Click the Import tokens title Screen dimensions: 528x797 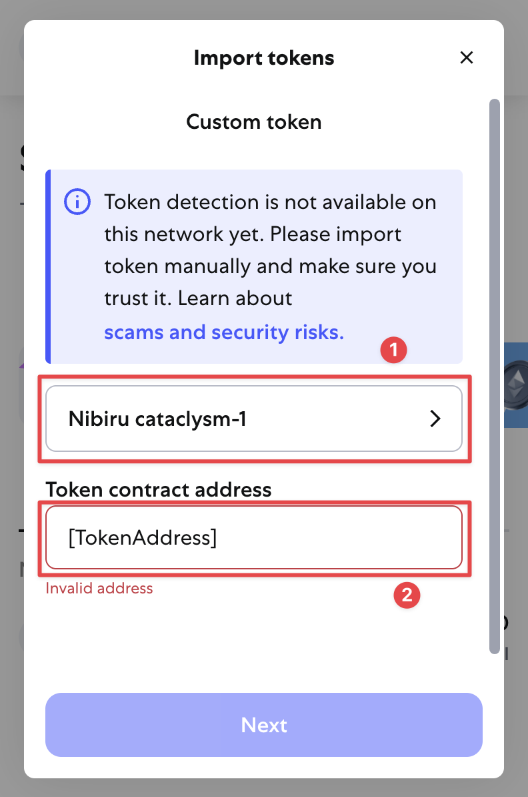(264, 57)
